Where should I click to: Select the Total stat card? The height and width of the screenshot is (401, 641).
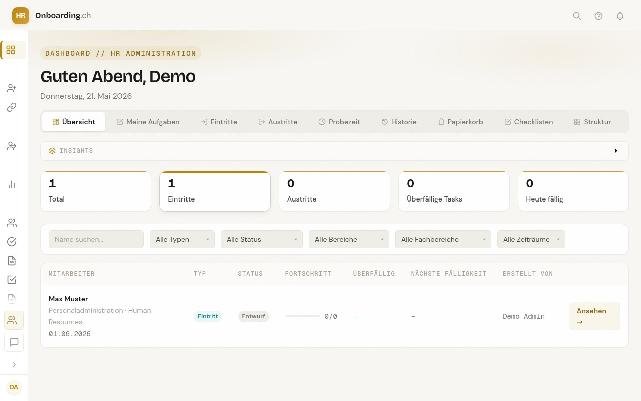point(96,191)
